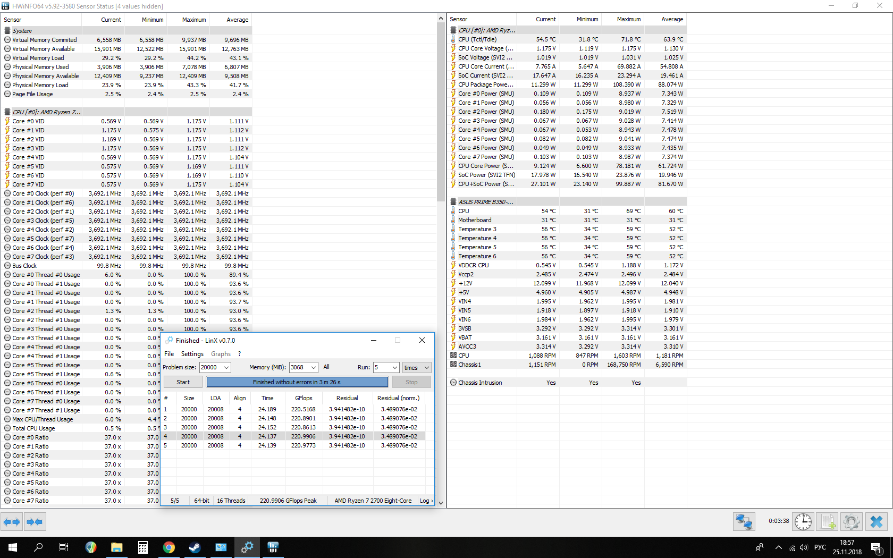Screen dimensions: 893x558
Task: Switch to Google Chrome on the taskbar
Action: pyautogui.click(x=169, y=547)
